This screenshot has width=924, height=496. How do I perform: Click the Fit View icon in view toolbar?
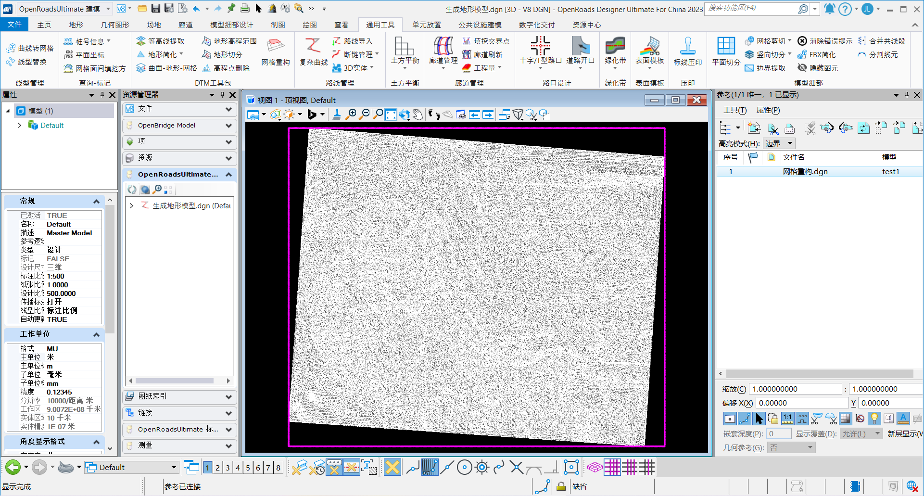[391, 114]
